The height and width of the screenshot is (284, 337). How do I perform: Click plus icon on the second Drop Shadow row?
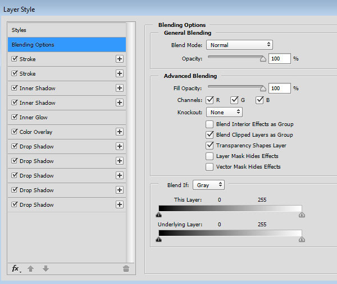pyautogui.click(x=120, y=161)
